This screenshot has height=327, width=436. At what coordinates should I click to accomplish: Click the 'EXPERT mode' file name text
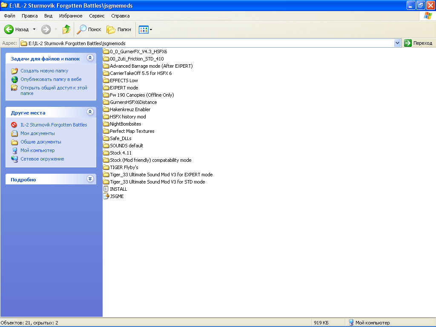pyautogui.click(x=124, y=88)
